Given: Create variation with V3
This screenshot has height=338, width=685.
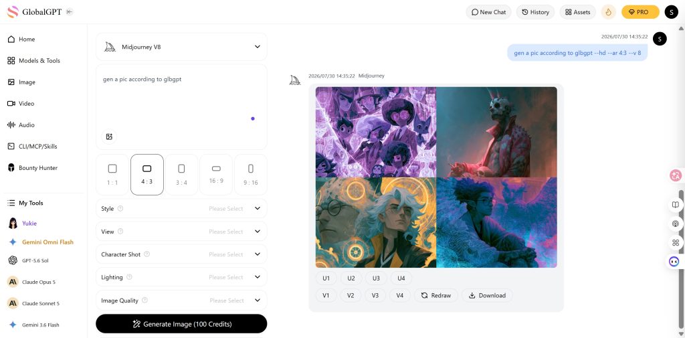Looking at the screenshot, I should pyautogui.click(x=375, y=295).
